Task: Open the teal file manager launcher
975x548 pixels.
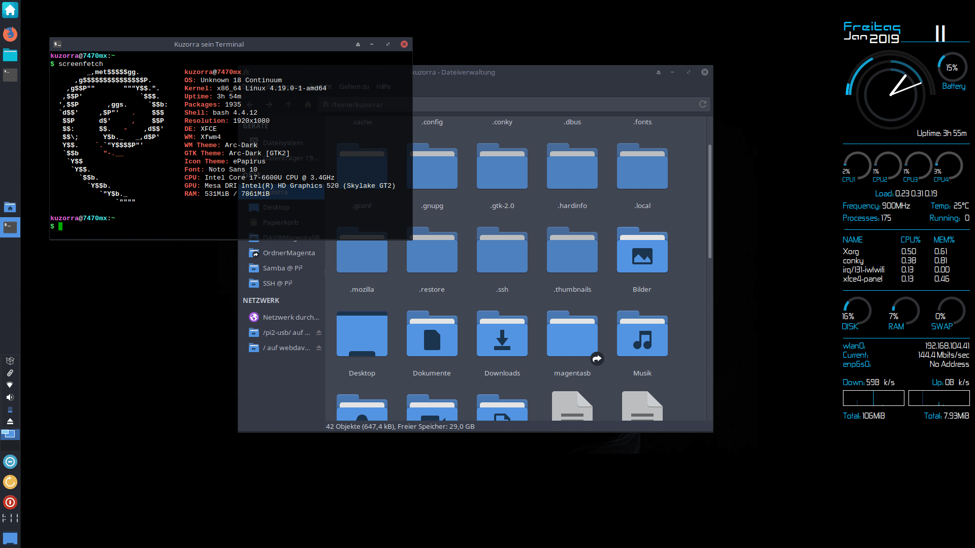Action: click(10, 55)
